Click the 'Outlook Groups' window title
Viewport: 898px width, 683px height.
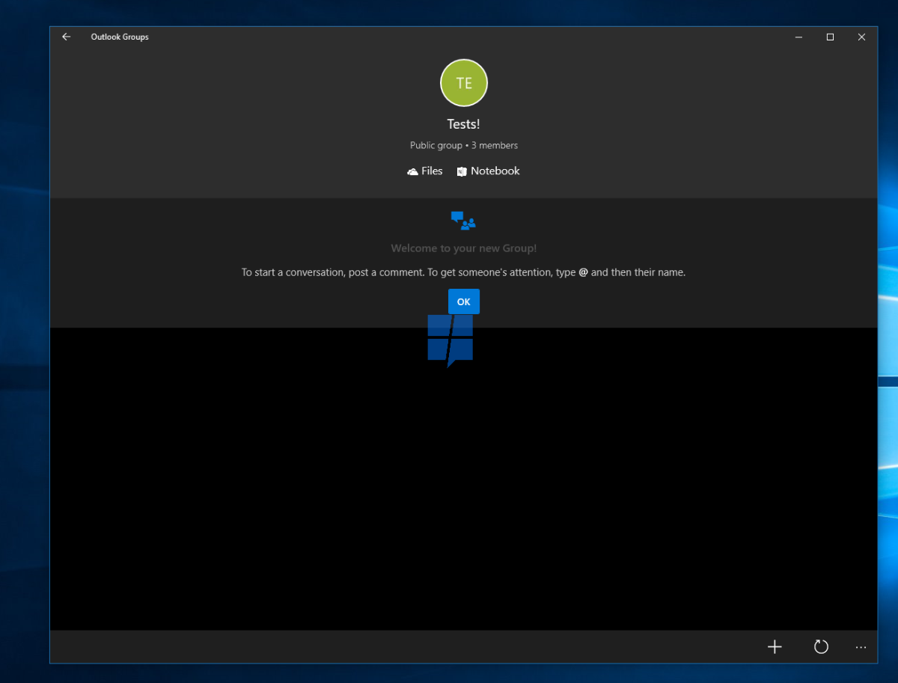coord(120,37)
